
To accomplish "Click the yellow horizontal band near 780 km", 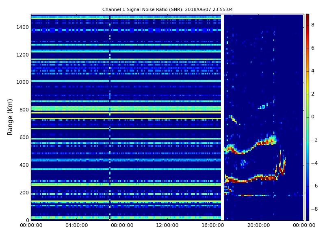I will pos(126,113).
